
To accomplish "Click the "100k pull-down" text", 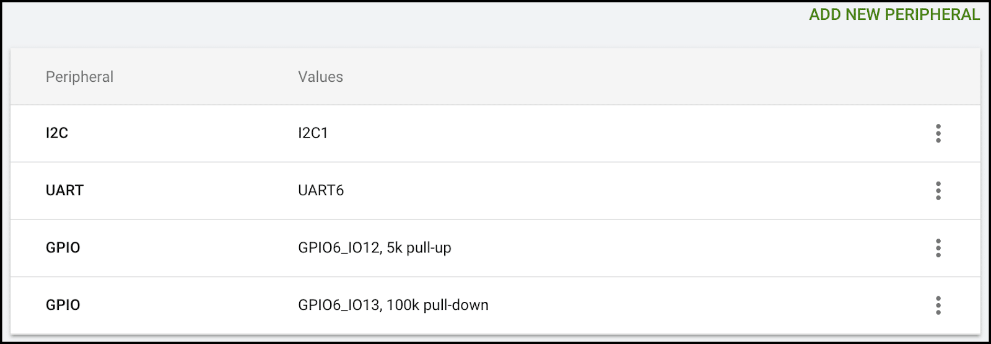I will (437, 305).
